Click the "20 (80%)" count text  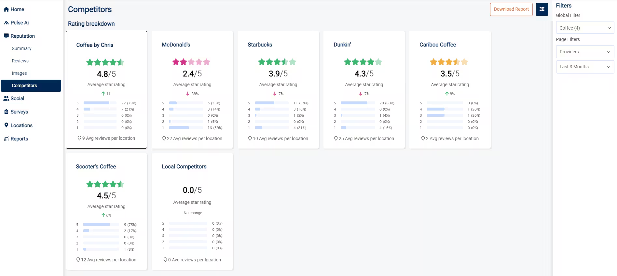coord(387,103)
